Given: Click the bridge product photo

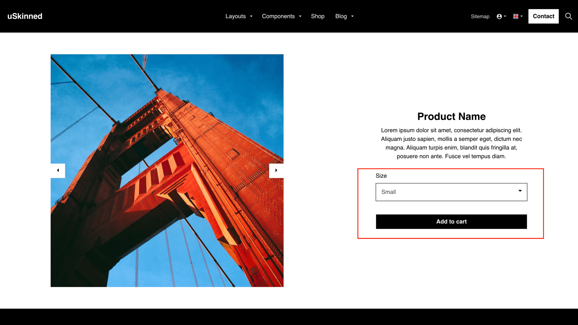Looking at the screenshot, I should (167, 170).
